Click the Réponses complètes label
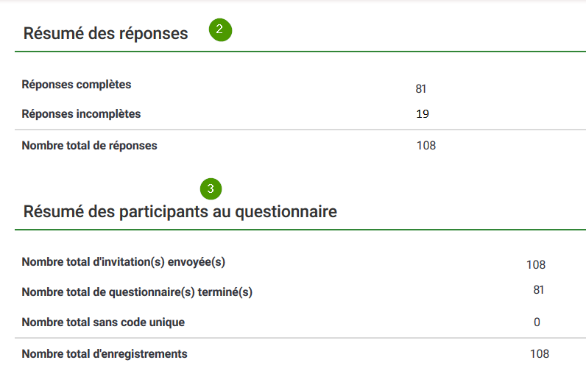The height and width of the screenshot is (374, 586). coord(77,85)
